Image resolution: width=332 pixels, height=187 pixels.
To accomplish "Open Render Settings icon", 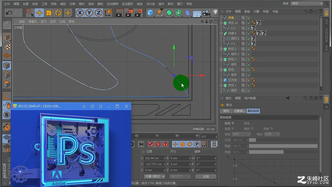I will point(139,13).
